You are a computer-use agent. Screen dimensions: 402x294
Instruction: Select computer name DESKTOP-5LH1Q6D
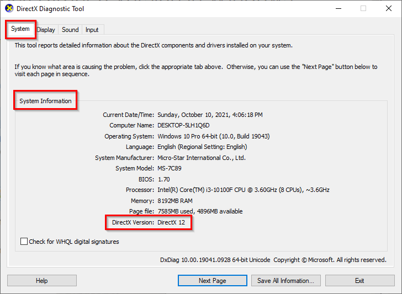coord(183,125)
